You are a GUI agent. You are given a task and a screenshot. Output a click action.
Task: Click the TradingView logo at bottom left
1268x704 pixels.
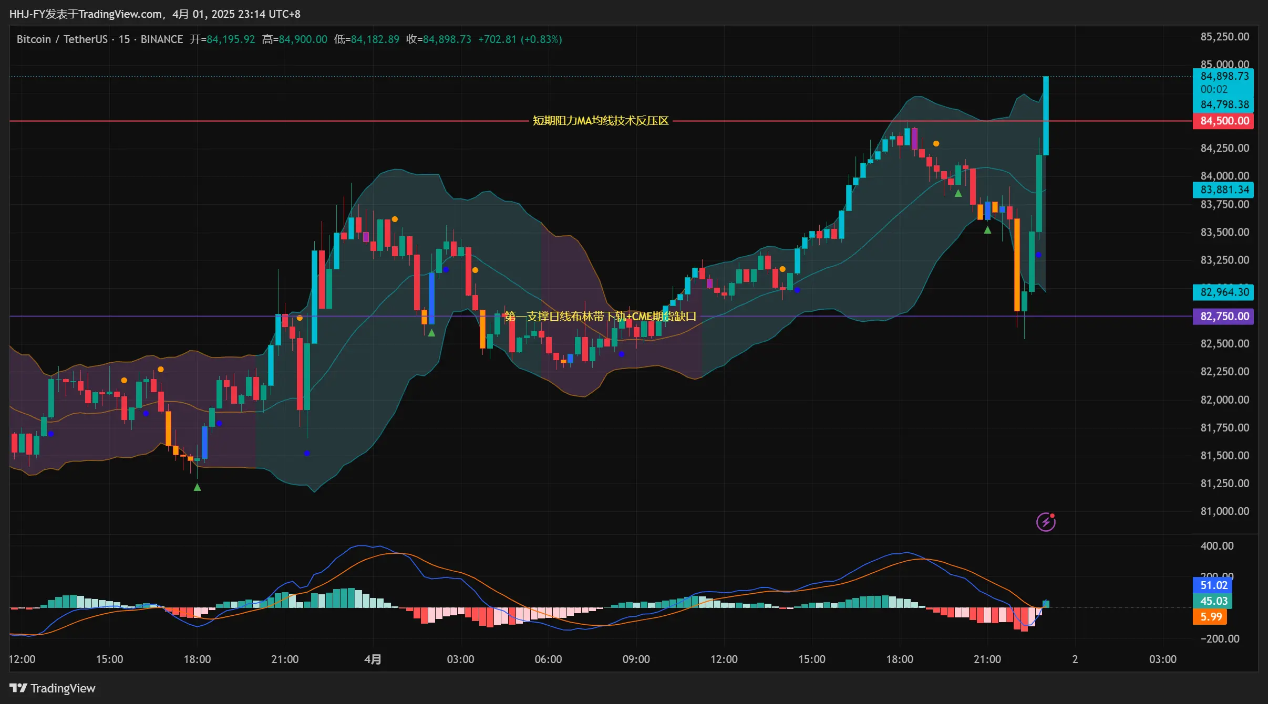53,688
